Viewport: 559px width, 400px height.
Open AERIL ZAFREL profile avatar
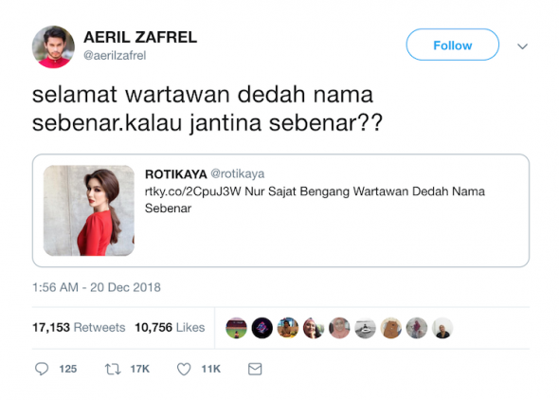[53, 46]
